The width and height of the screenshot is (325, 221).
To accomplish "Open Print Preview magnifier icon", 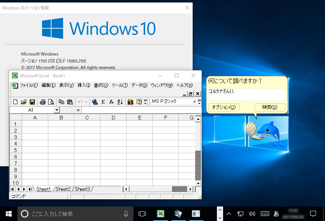I will pos(51,102).
